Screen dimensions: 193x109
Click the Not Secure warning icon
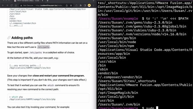21,5
